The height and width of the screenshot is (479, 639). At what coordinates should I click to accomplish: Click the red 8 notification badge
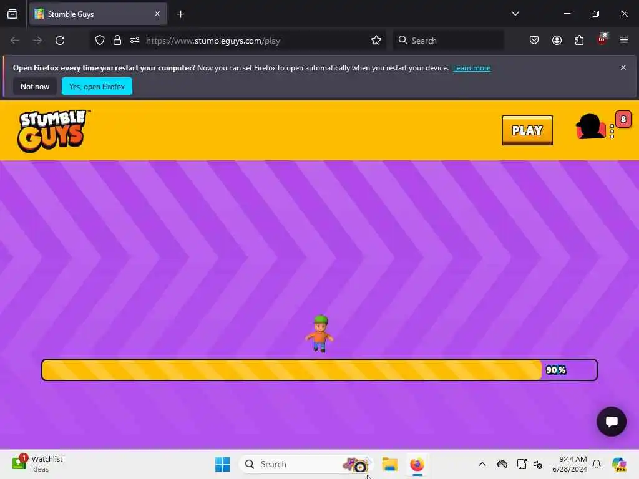[x=623, y=119]
